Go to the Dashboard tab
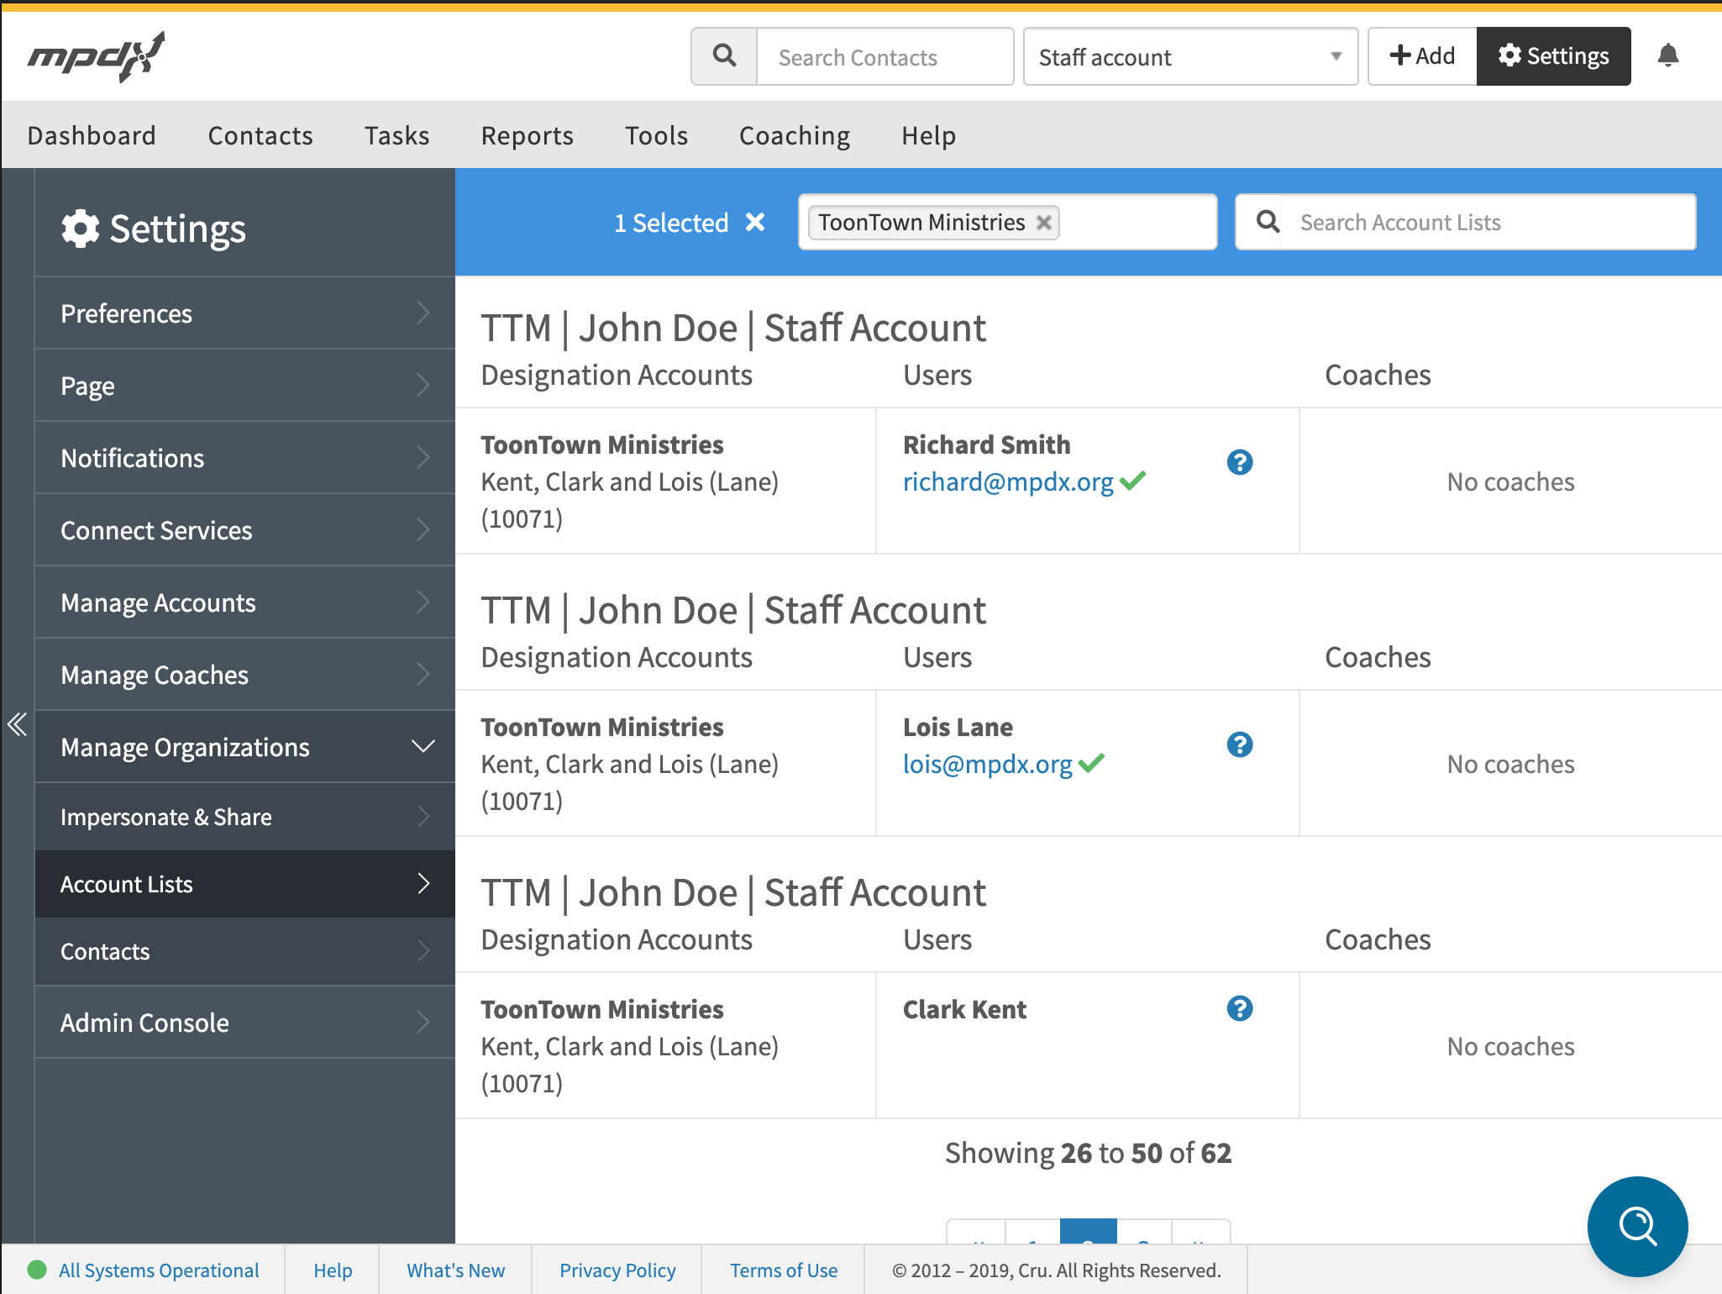The image size is (1722, 1294). tap(92, 135)
